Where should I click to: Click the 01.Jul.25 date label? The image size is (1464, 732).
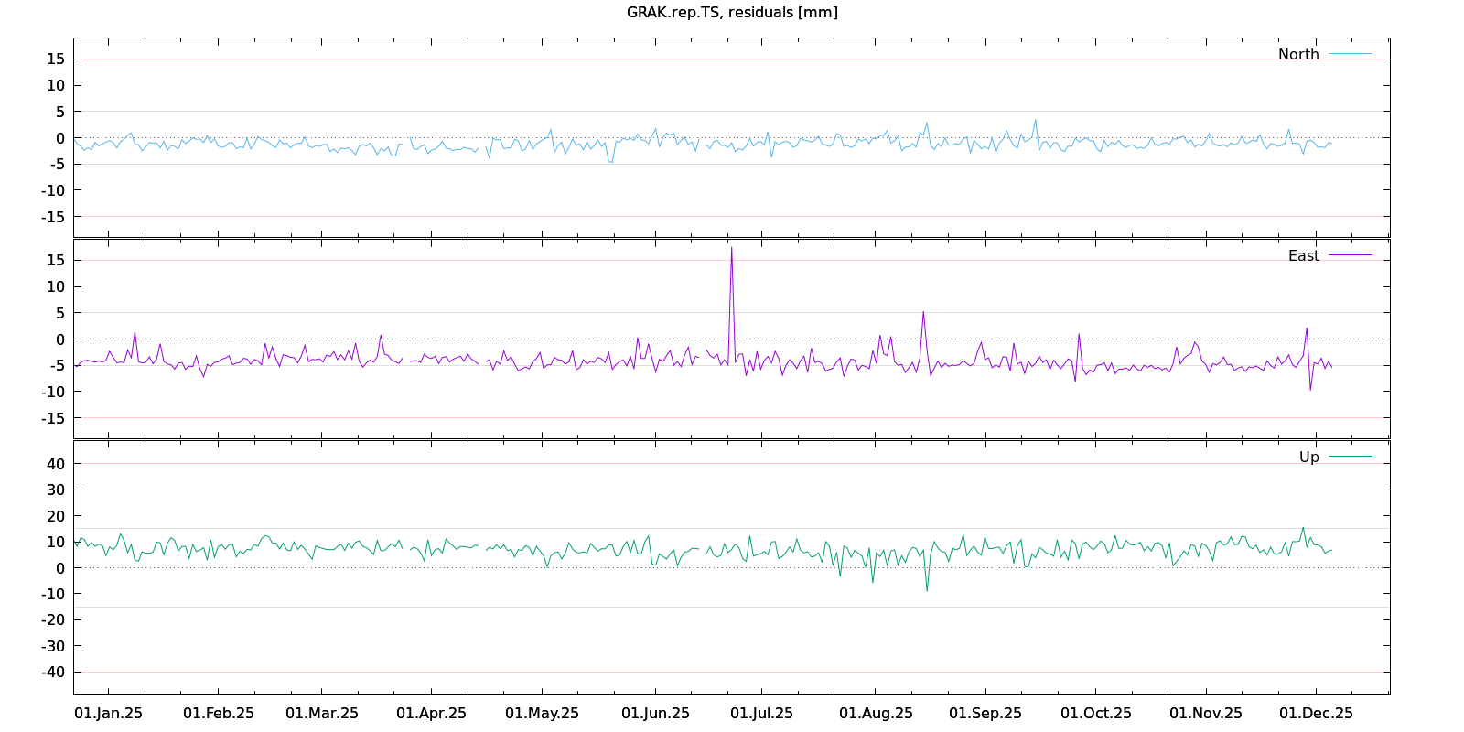tap(761, 714)
